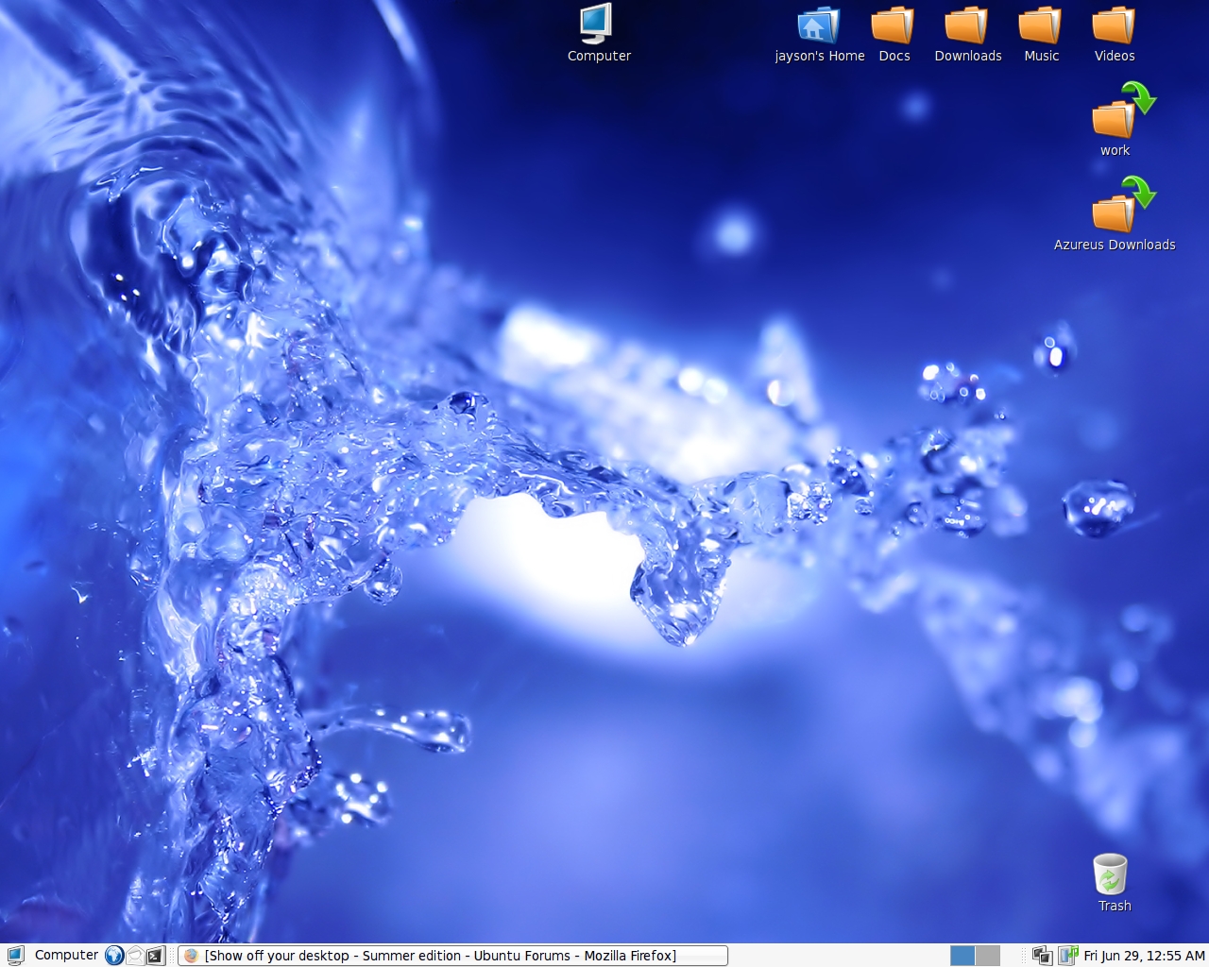Open the Computer main menu in panel

pos(52,955)
